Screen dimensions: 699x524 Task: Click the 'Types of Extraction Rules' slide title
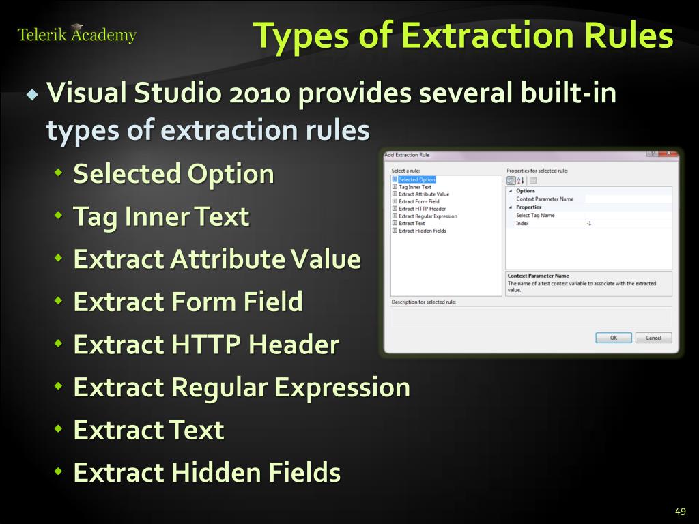[x=463, y=35]
